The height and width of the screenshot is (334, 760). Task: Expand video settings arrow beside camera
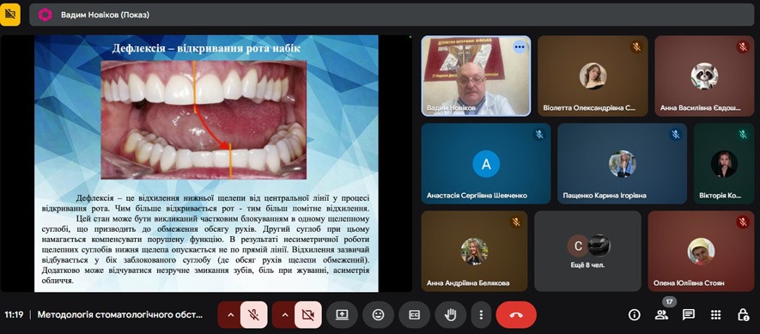click(x=285, y=314)
